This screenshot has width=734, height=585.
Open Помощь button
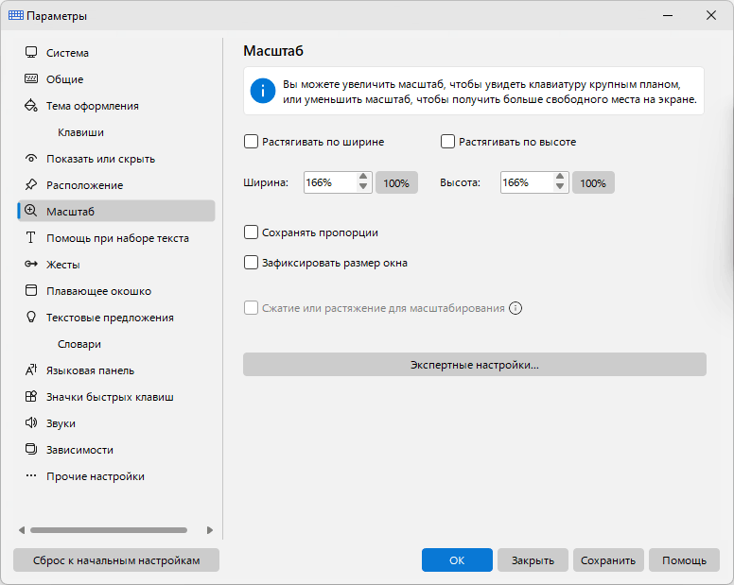click(x=684, y=559)
